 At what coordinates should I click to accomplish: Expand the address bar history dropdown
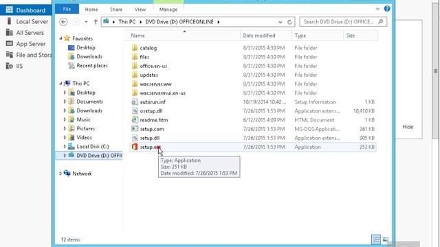coord(280,22)
